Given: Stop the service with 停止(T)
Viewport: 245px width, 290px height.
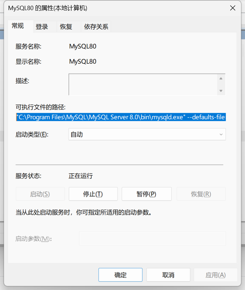Looking at the screenshot, I should pos(93,194).
